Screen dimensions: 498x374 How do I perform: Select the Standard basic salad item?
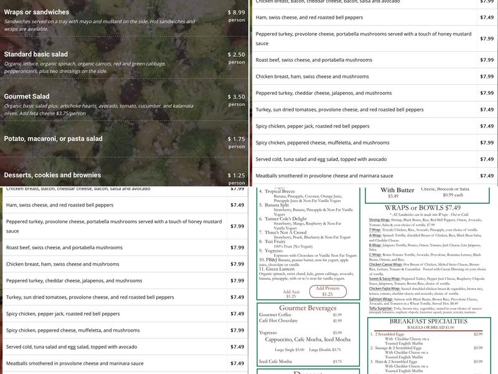[x=36, y=54]
